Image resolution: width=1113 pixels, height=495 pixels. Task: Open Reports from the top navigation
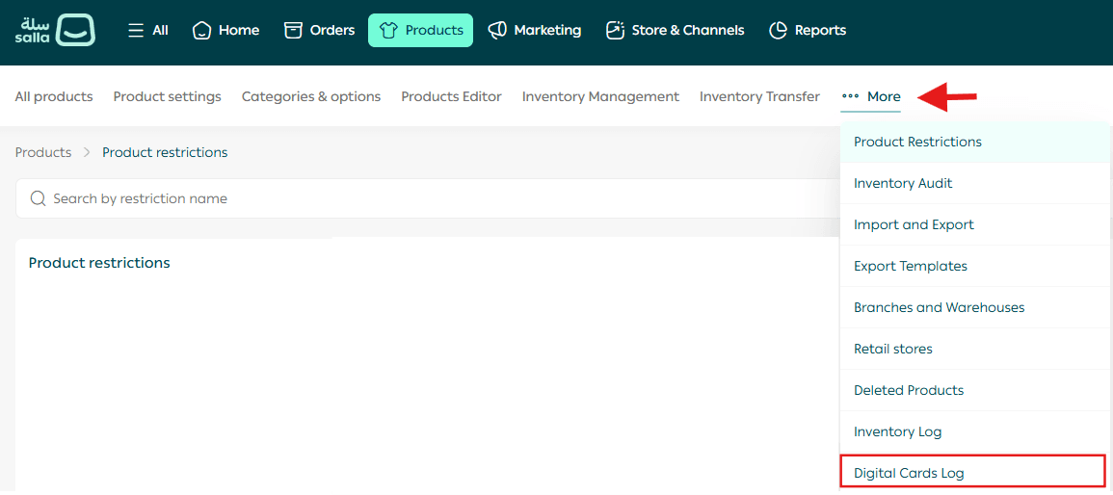[x=808, y=30]
